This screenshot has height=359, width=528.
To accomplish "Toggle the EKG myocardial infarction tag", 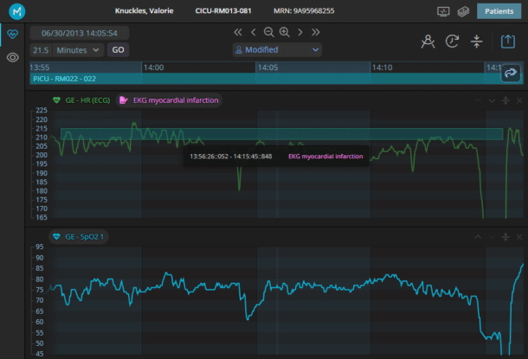I will click(x=169, y=100).
